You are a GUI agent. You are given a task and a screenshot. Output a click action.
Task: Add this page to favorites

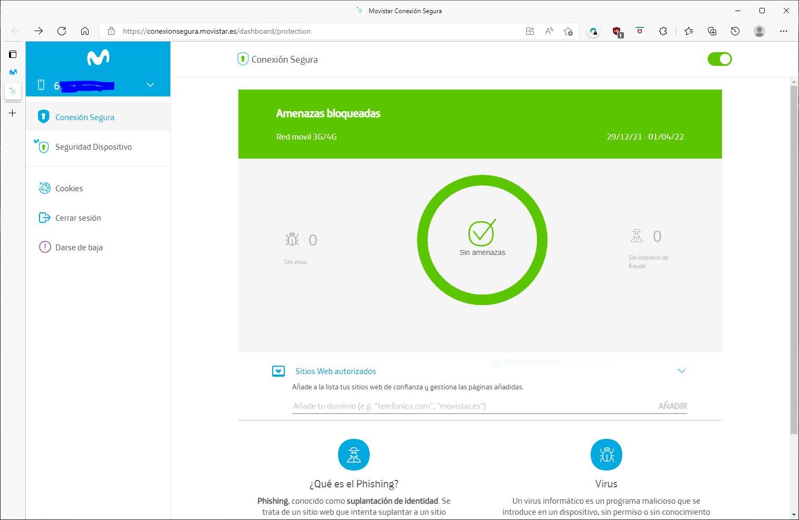point(568,31)
